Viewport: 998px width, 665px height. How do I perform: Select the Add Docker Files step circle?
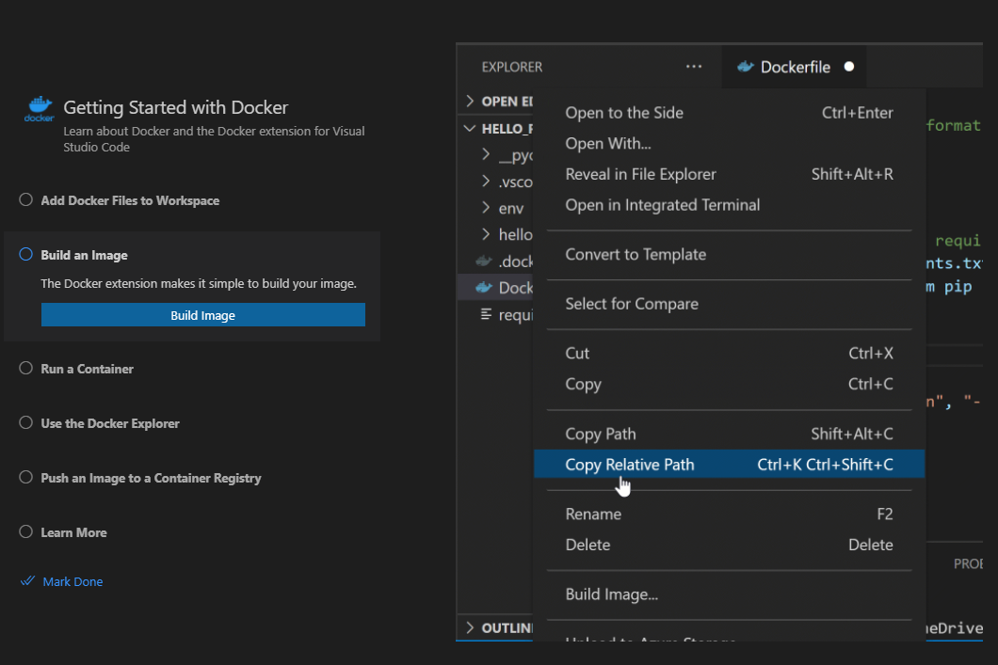pyautogui.click(x=25, y=200)
